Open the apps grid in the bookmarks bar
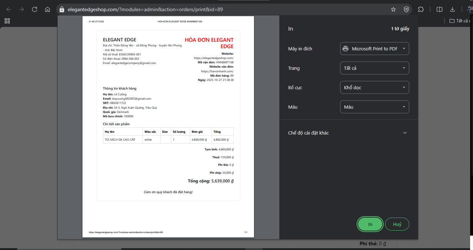Image resolution: width=473 pixels, height=250 pixels. coord(7,21)
